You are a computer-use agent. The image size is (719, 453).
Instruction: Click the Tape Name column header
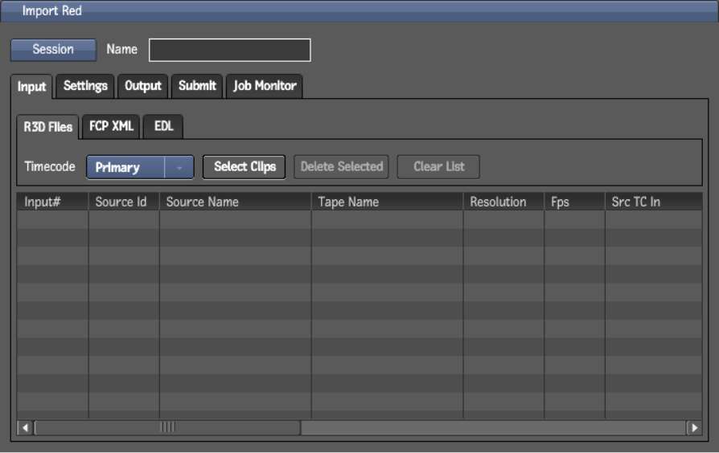(x=387, y=202)
